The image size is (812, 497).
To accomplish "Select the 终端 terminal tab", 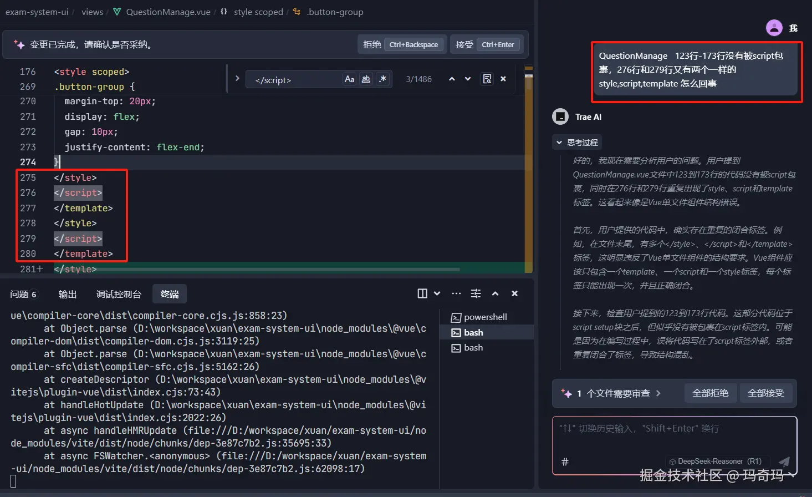I will pos(170,294).
